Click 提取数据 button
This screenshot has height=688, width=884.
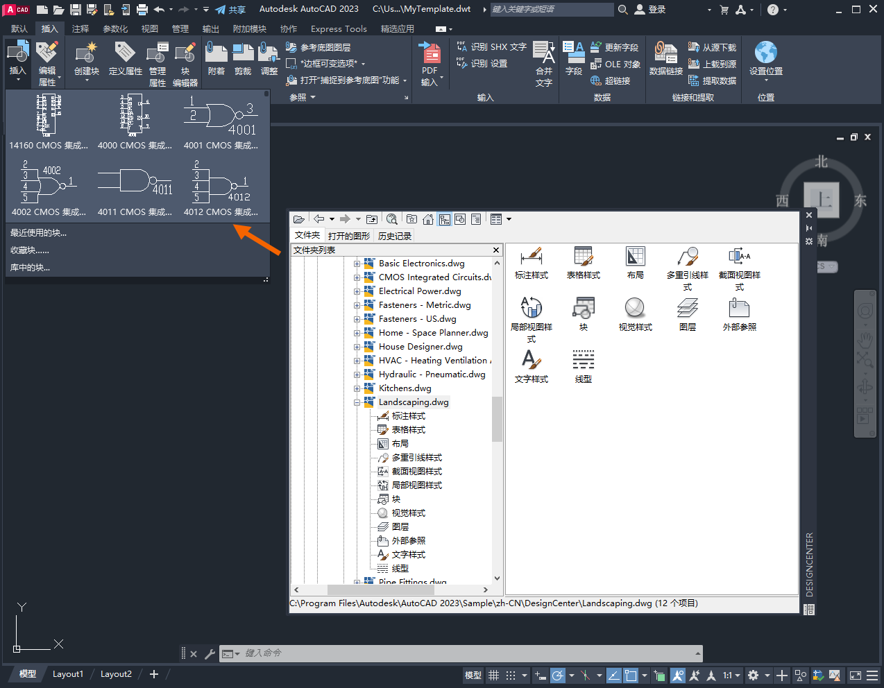712,80
